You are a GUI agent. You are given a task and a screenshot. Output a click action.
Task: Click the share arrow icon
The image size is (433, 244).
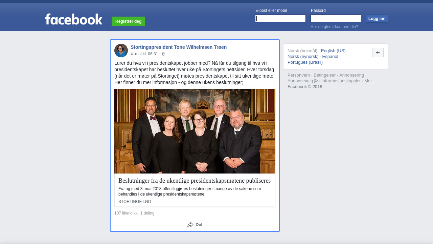(190, 225)
